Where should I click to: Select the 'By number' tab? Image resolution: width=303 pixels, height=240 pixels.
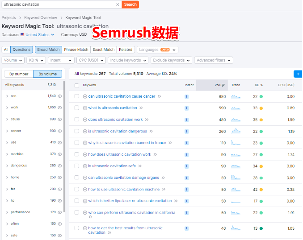19,74
